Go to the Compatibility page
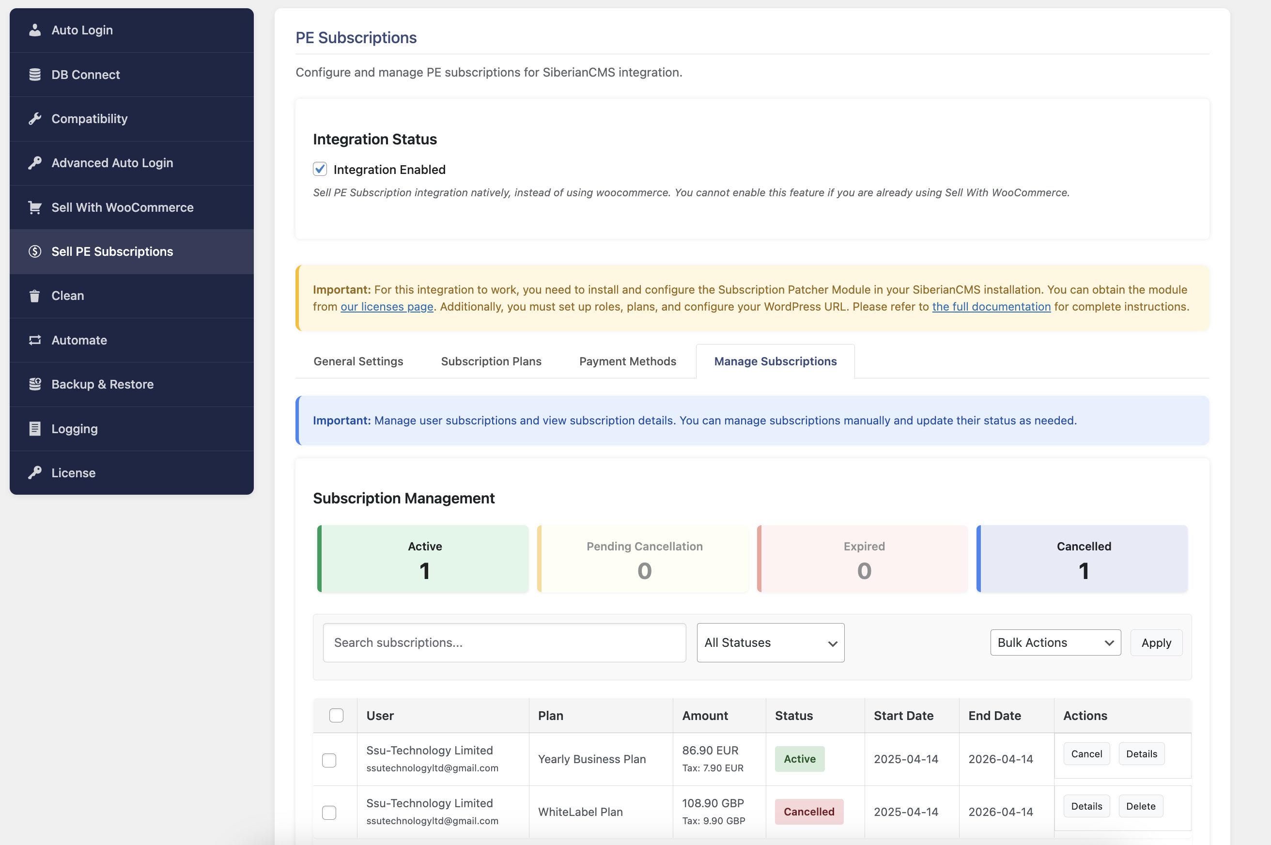 tap(131, 119)
